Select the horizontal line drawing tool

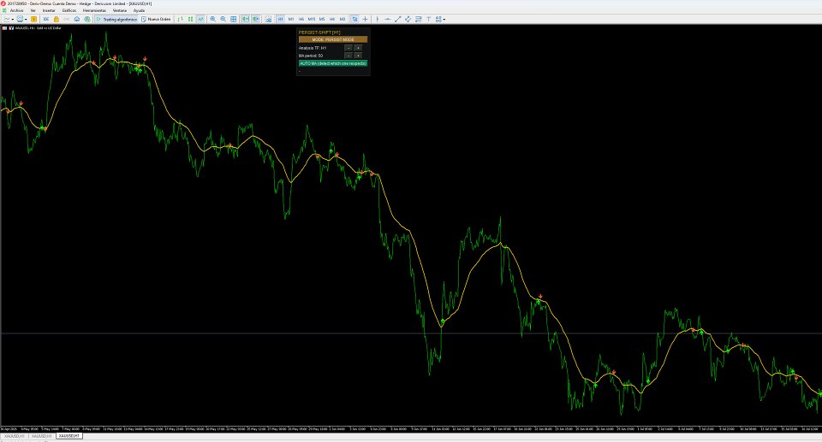pos(387,19)
